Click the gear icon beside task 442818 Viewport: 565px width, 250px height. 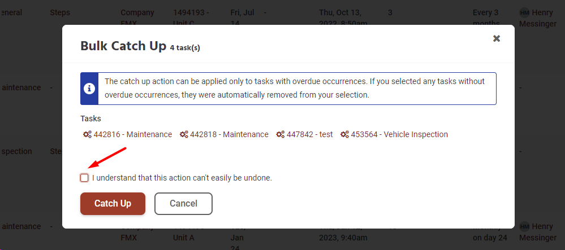(184, 134)
